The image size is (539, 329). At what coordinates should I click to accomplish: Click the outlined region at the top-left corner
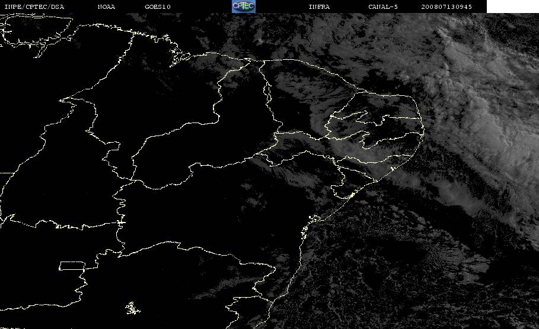(36, 31)
